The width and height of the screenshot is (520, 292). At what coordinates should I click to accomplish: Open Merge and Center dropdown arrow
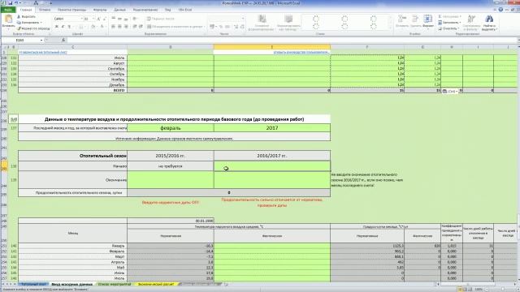(x=204, y=27)
